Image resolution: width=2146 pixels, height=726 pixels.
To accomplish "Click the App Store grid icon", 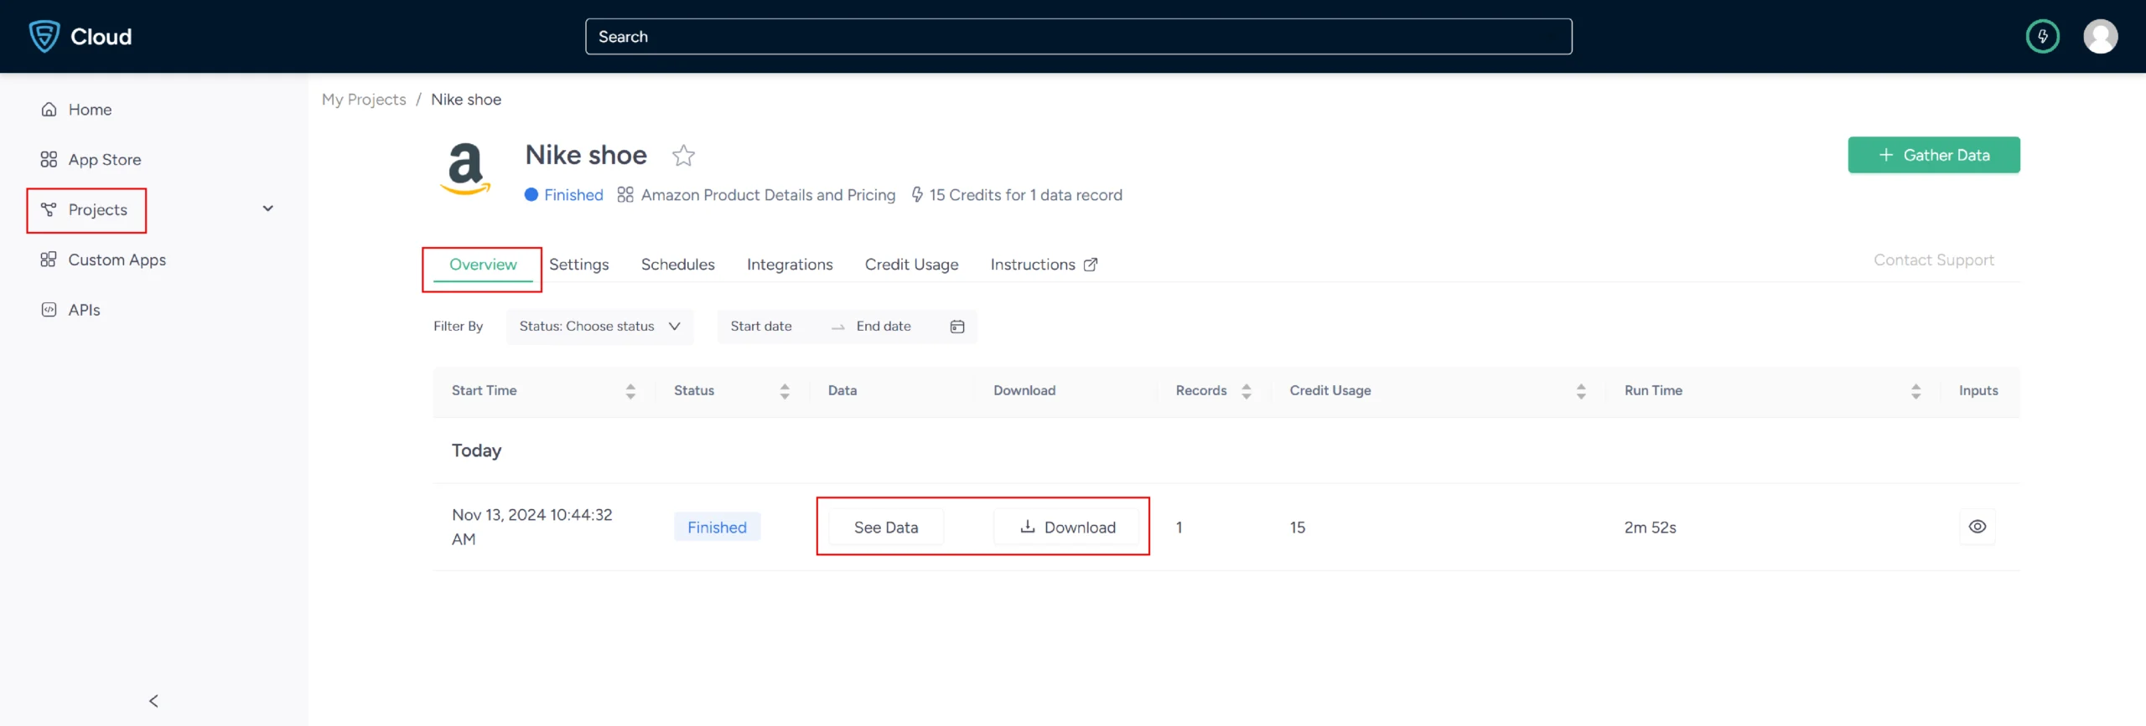I will (x=49, y=159).
